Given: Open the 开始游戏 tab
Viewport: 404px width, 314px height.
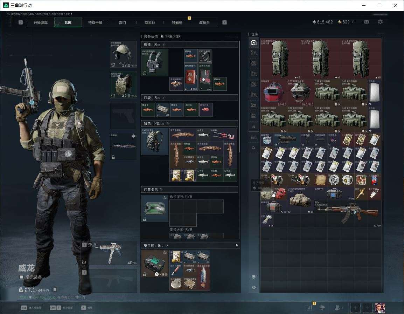Looking at the screenshot, I should coord(41,22).
